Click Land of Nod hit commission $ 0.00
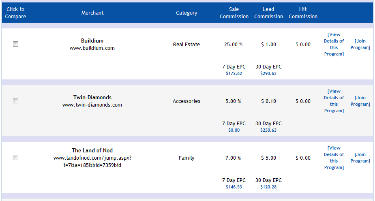Viewport: 375px width, 201px height. (x=303, y=158)
